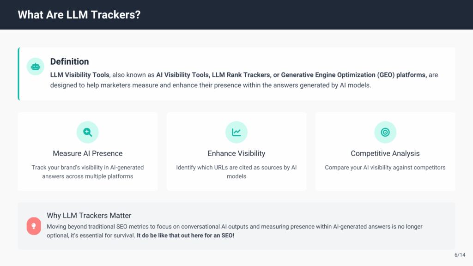
Task: Click the teal accent bar on Definition box
Action: click(18, 74)
